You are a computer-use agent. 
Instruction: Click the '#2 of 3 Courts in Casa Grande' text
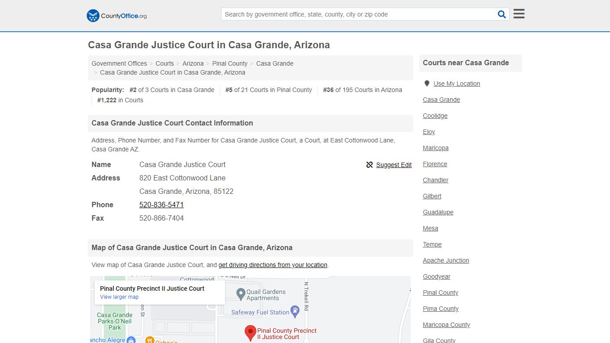(172, 90)
